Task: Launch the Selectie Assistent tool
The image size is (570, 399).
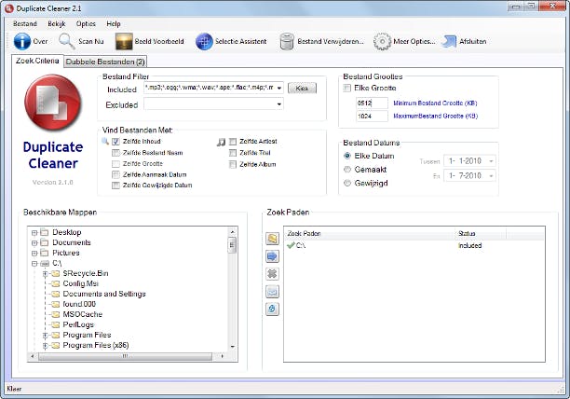Action: coord(204,41)
